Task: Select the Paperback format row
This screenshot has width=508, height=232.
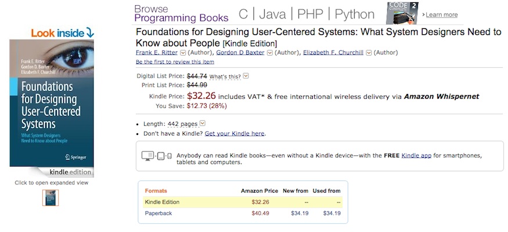Action: point(243,213)
